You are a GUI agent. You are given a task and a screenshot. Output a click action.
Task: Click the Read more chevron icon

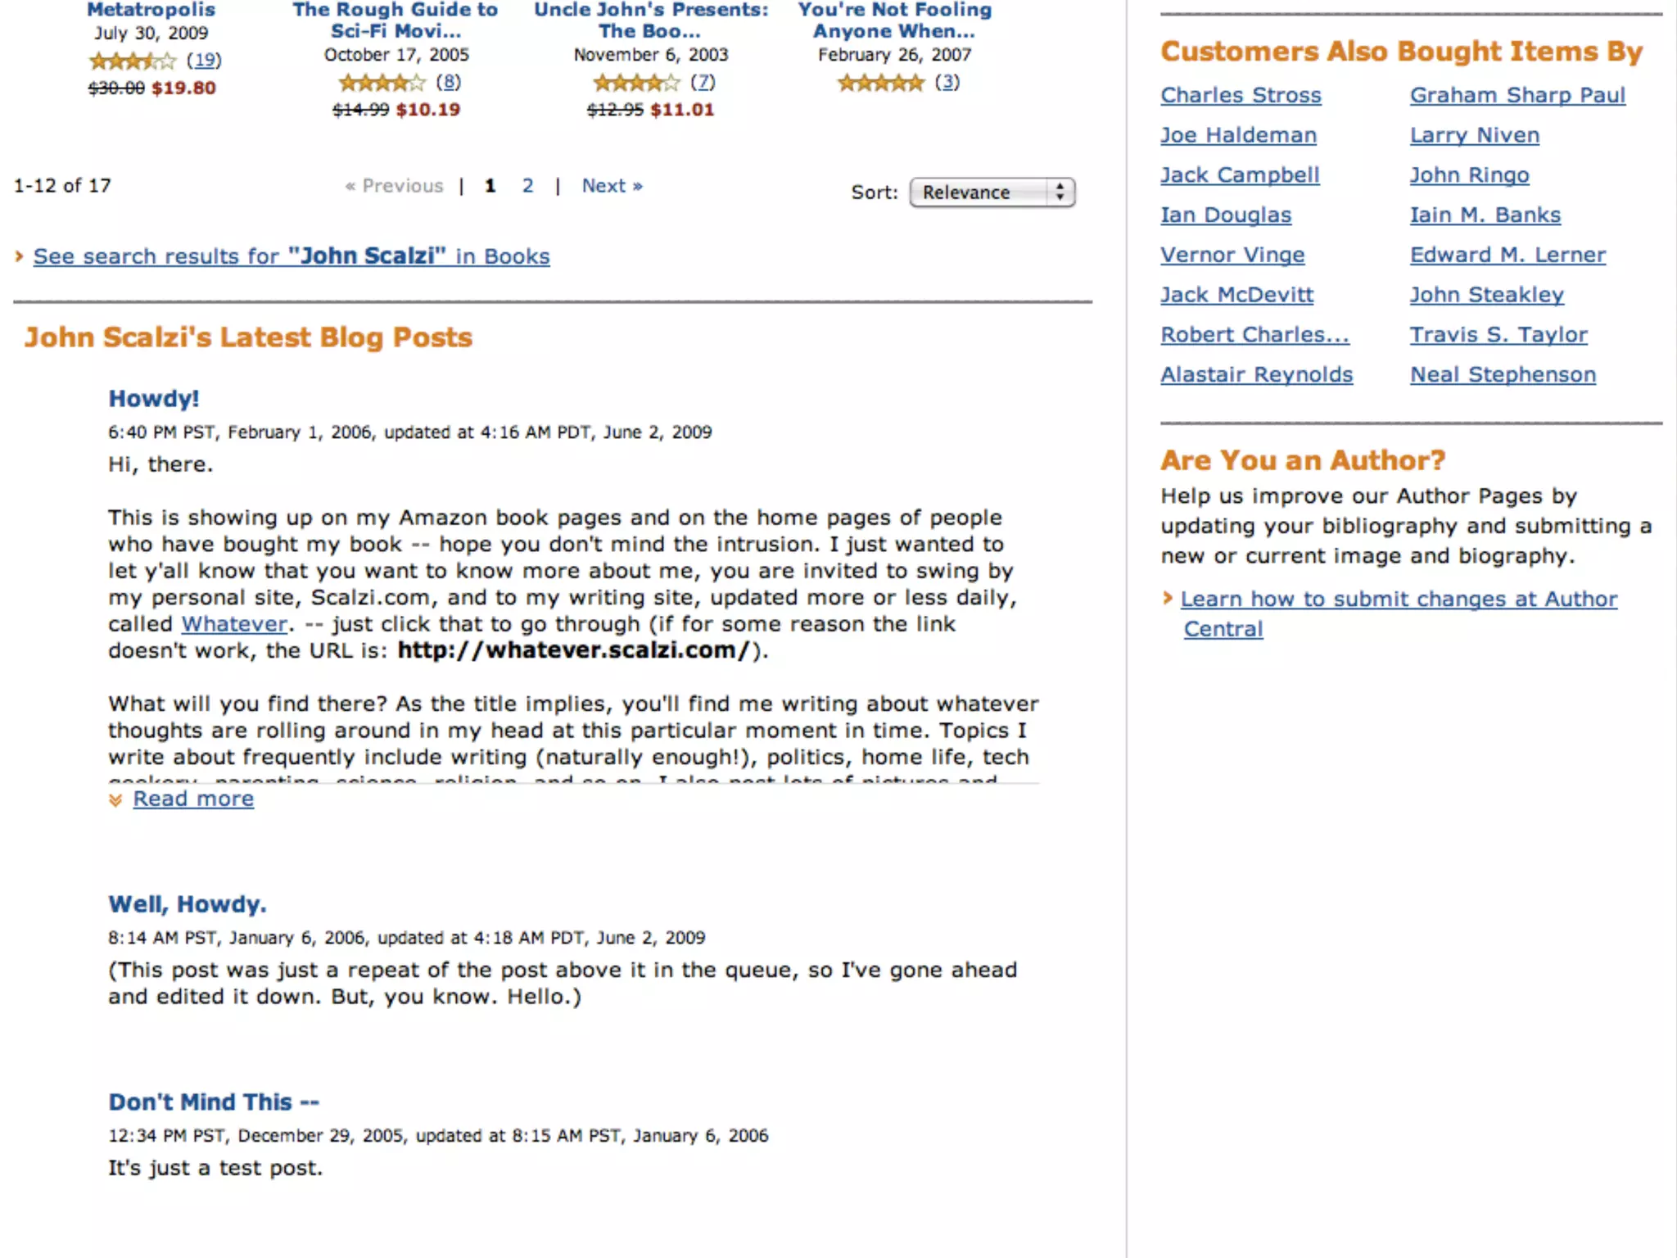tap(115, 800)
